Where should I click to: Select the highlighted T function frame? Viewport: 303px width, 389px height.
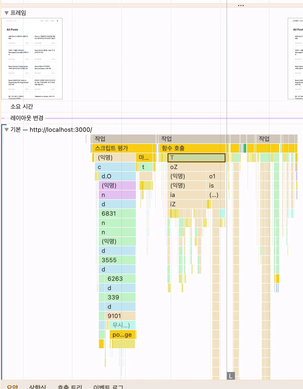pyautogui.click(x=197, y=158)
